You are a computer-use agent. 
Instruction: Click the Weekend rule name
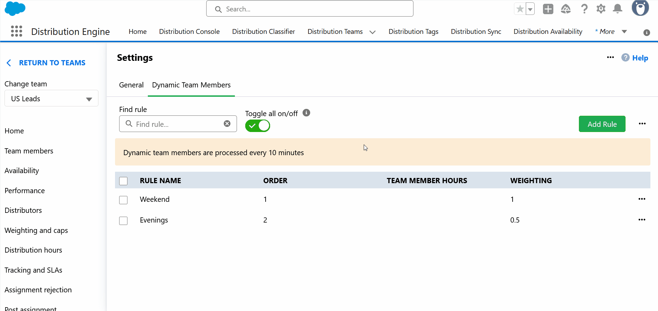pyautogui.click(x=155, y=199)
